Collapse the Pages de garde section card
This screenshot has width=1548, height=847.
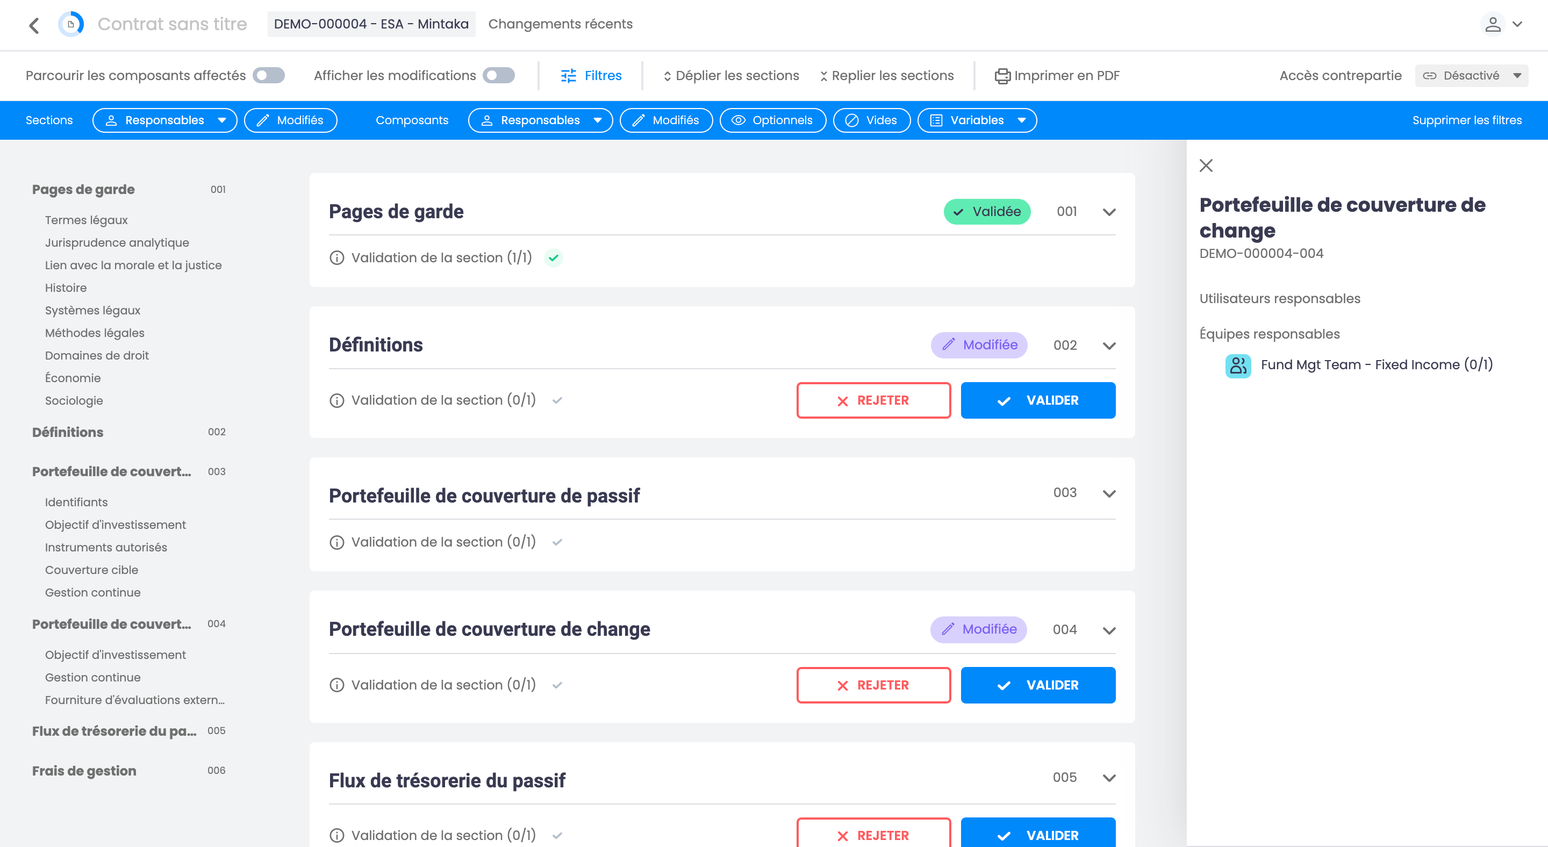click(1109, 212)
